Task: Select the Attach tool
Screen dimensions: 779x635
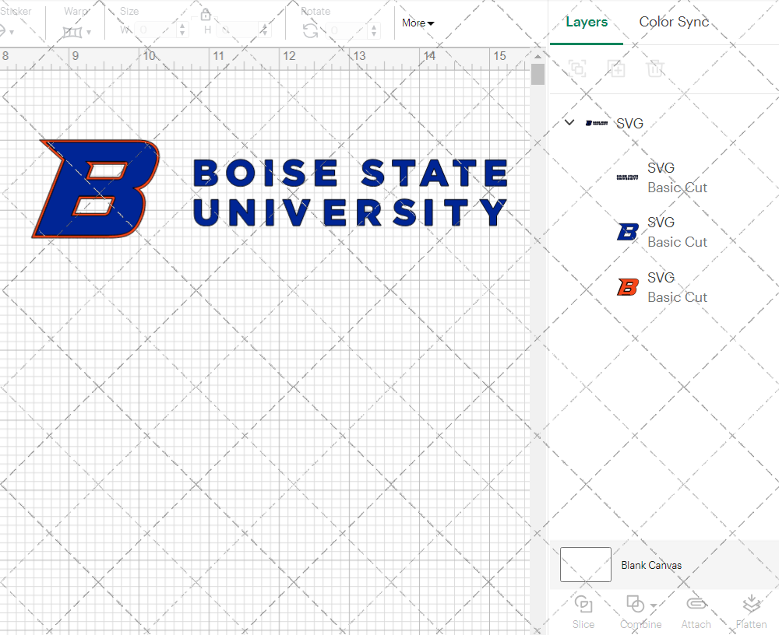Action: [x=696, y=605]
